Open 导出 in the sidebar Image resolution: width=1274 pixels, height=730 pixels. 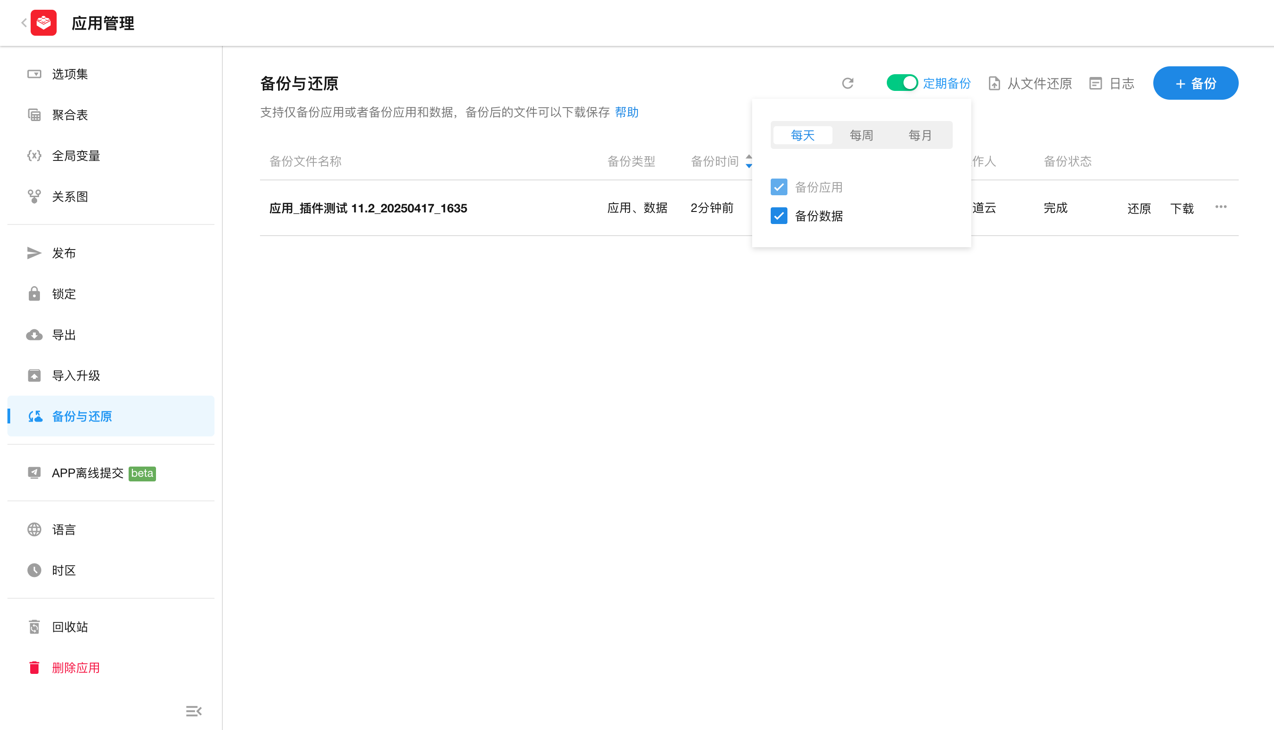click(110, 335)
